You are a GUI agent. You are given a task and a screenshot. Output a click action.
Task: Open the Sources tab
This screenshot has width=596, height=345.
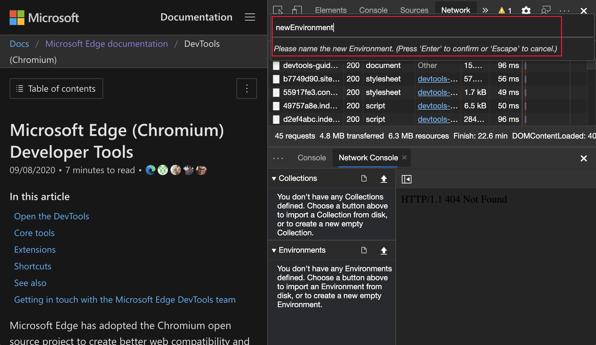[414, 10]
